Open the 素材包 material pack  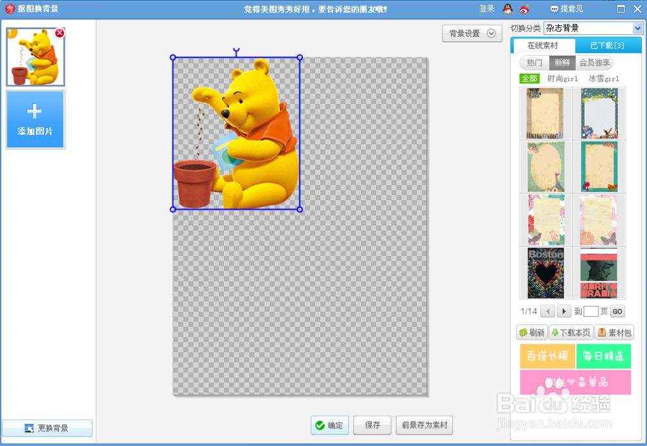[x=615, y=332]
